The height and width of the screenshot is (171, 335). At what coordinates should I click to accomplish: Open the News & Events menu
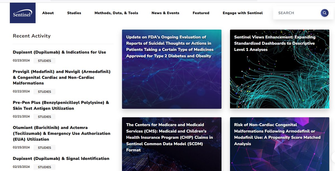166,13
